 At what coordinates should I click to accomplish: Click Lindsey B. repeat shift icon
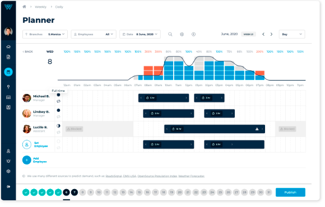(58, 117)
